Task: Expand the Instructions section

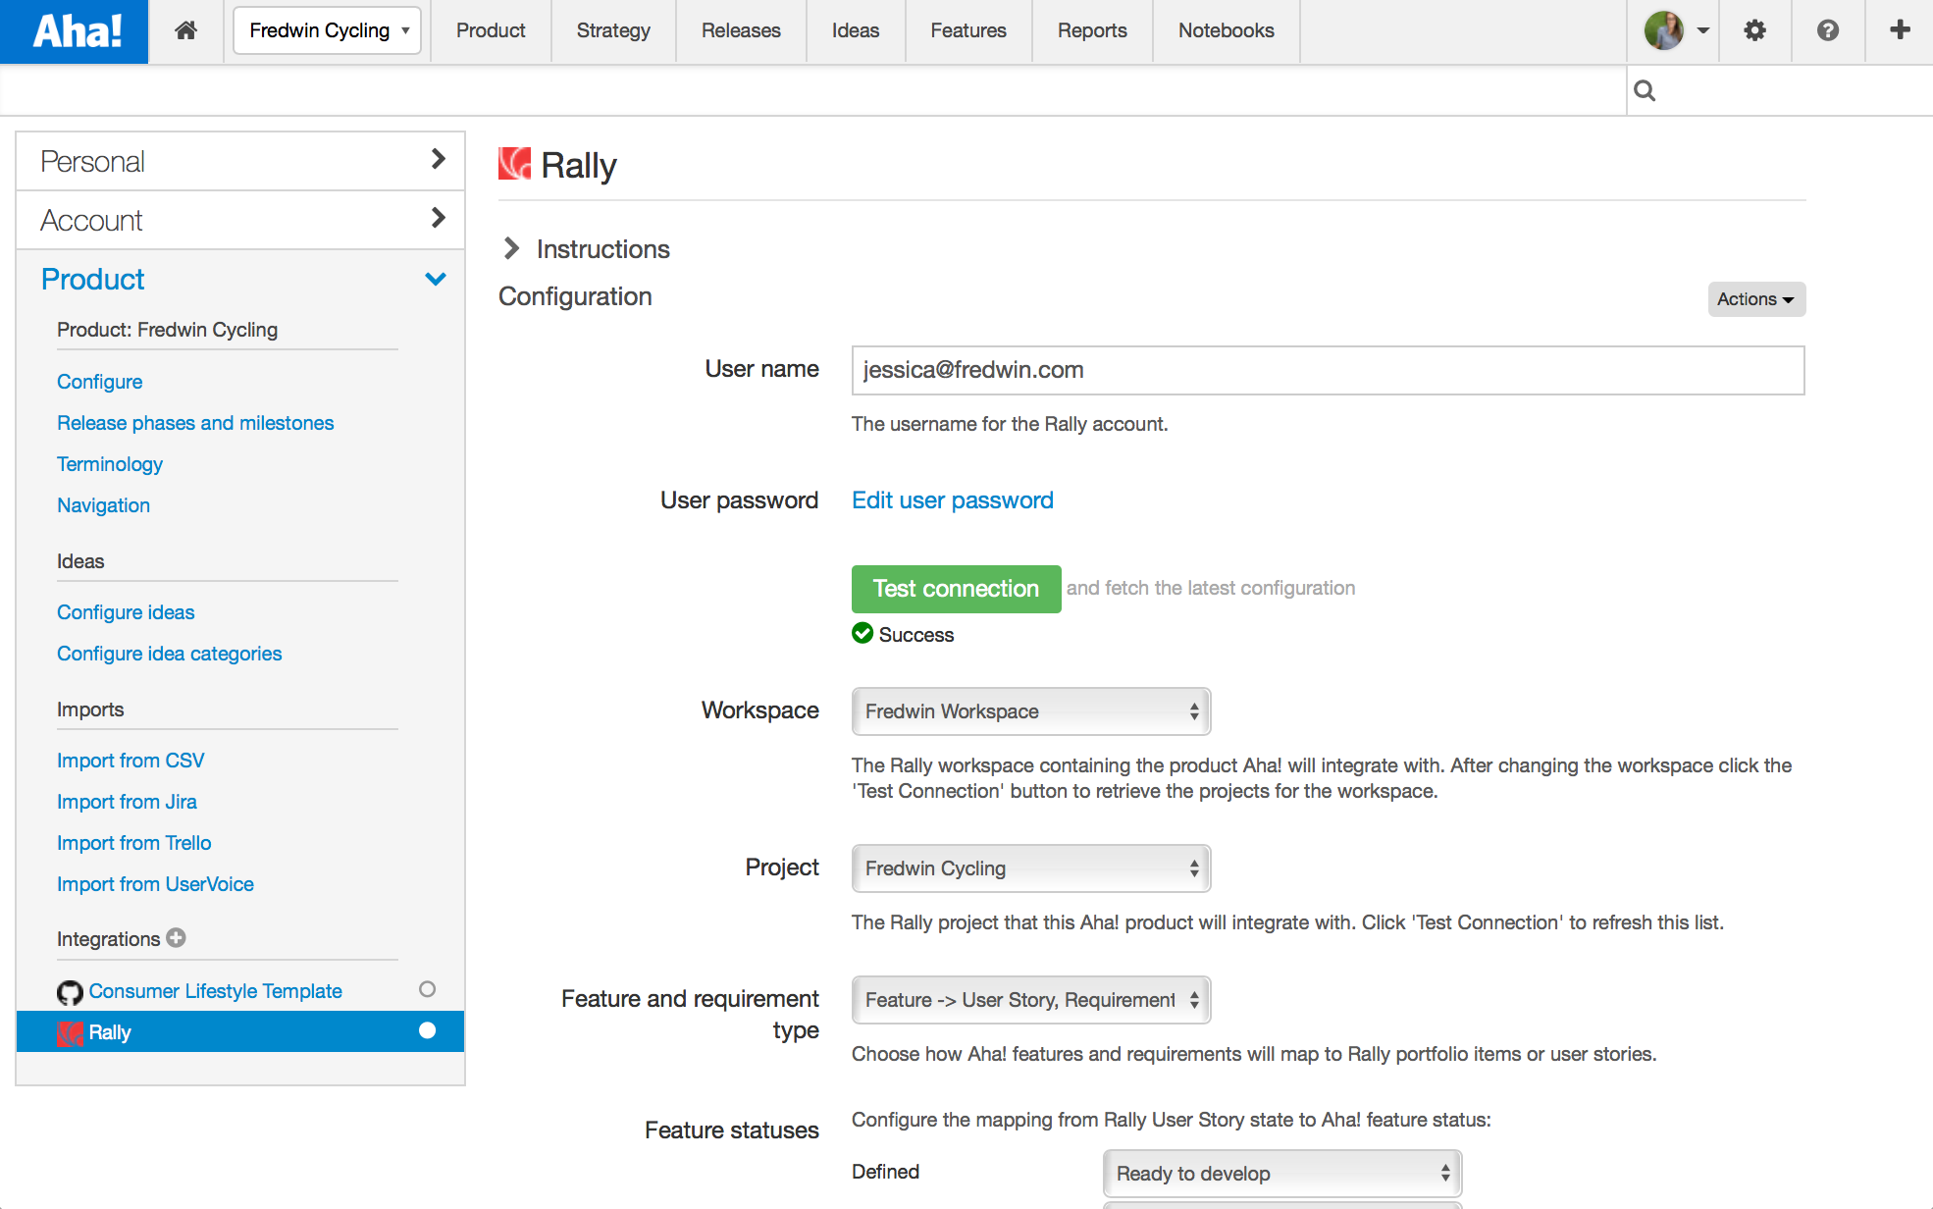Action: coord(512,249)
